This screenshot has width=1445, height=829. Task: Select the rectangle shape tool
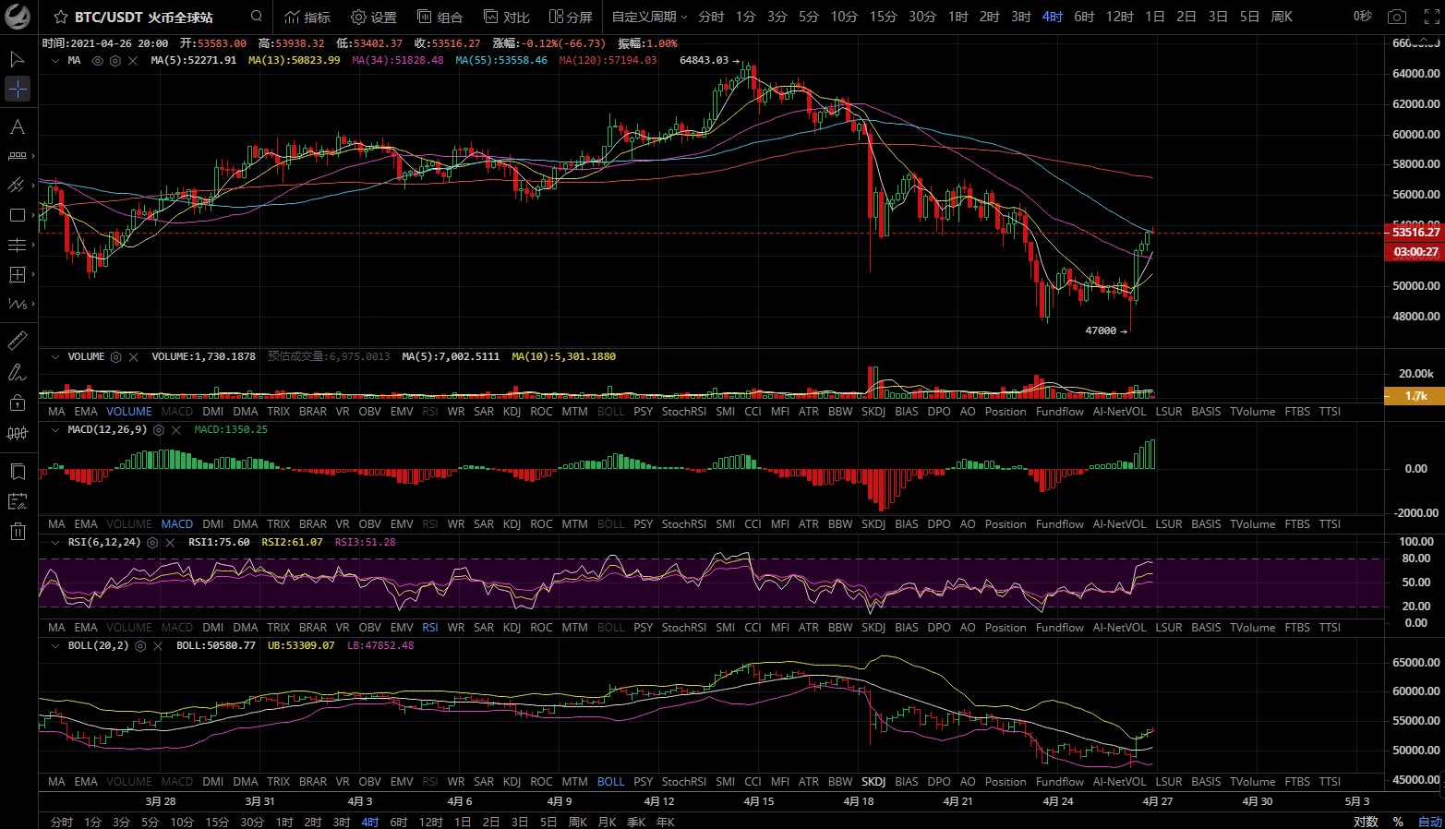(x=18, y=215)
